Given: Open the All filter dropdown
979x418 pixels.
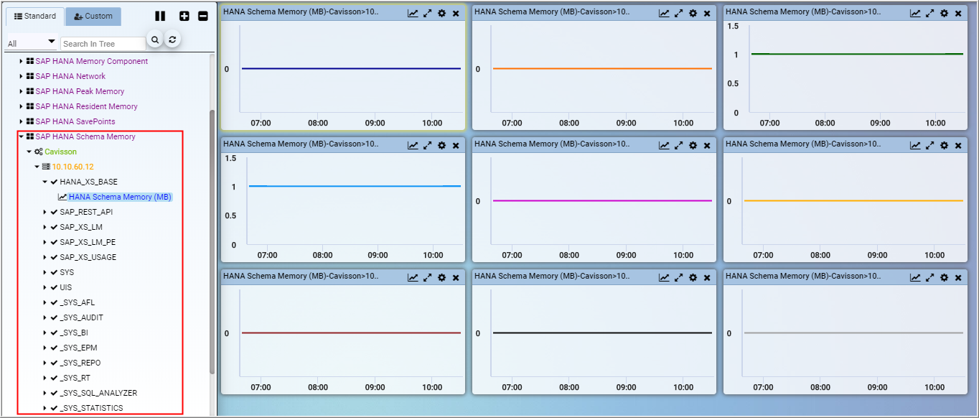Looking at the screenshot, I should coord(31,43).
